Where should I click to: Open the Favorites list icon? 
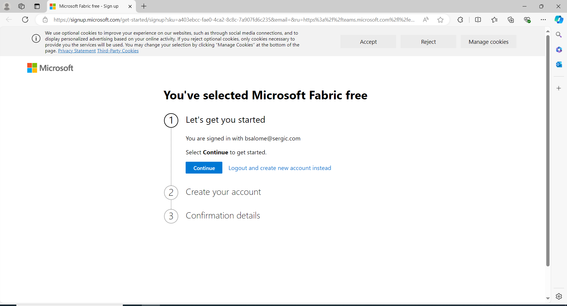tap(494, 20)
